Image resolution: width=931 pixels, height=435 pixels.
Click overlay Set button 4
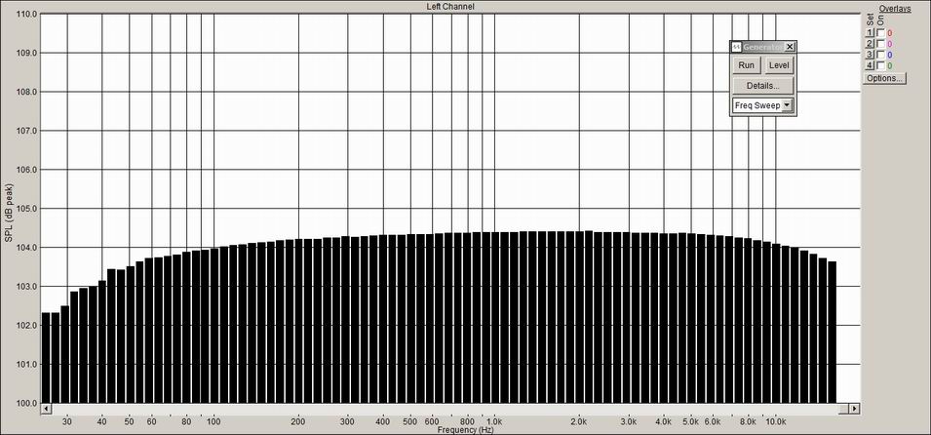tap(870, 65)
